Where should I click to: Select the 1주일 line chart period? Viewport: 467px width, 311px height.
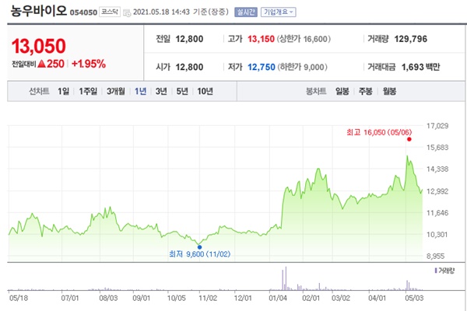tap(88, 91)
